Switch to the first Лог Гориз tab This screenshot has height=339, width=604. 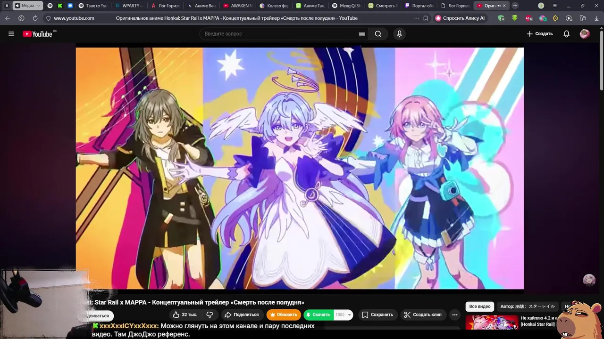point(165,6)
